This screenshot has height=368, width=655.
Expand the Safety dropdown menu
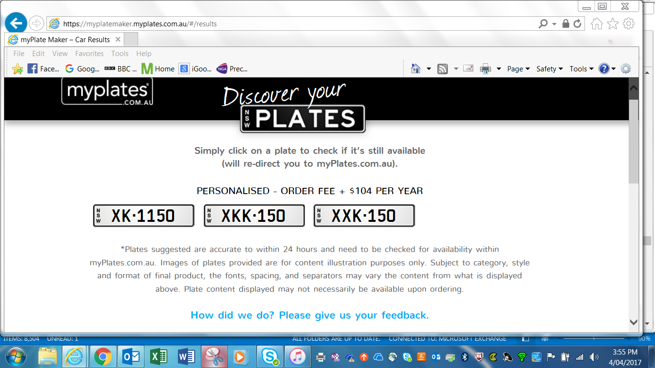click(549, 69)
